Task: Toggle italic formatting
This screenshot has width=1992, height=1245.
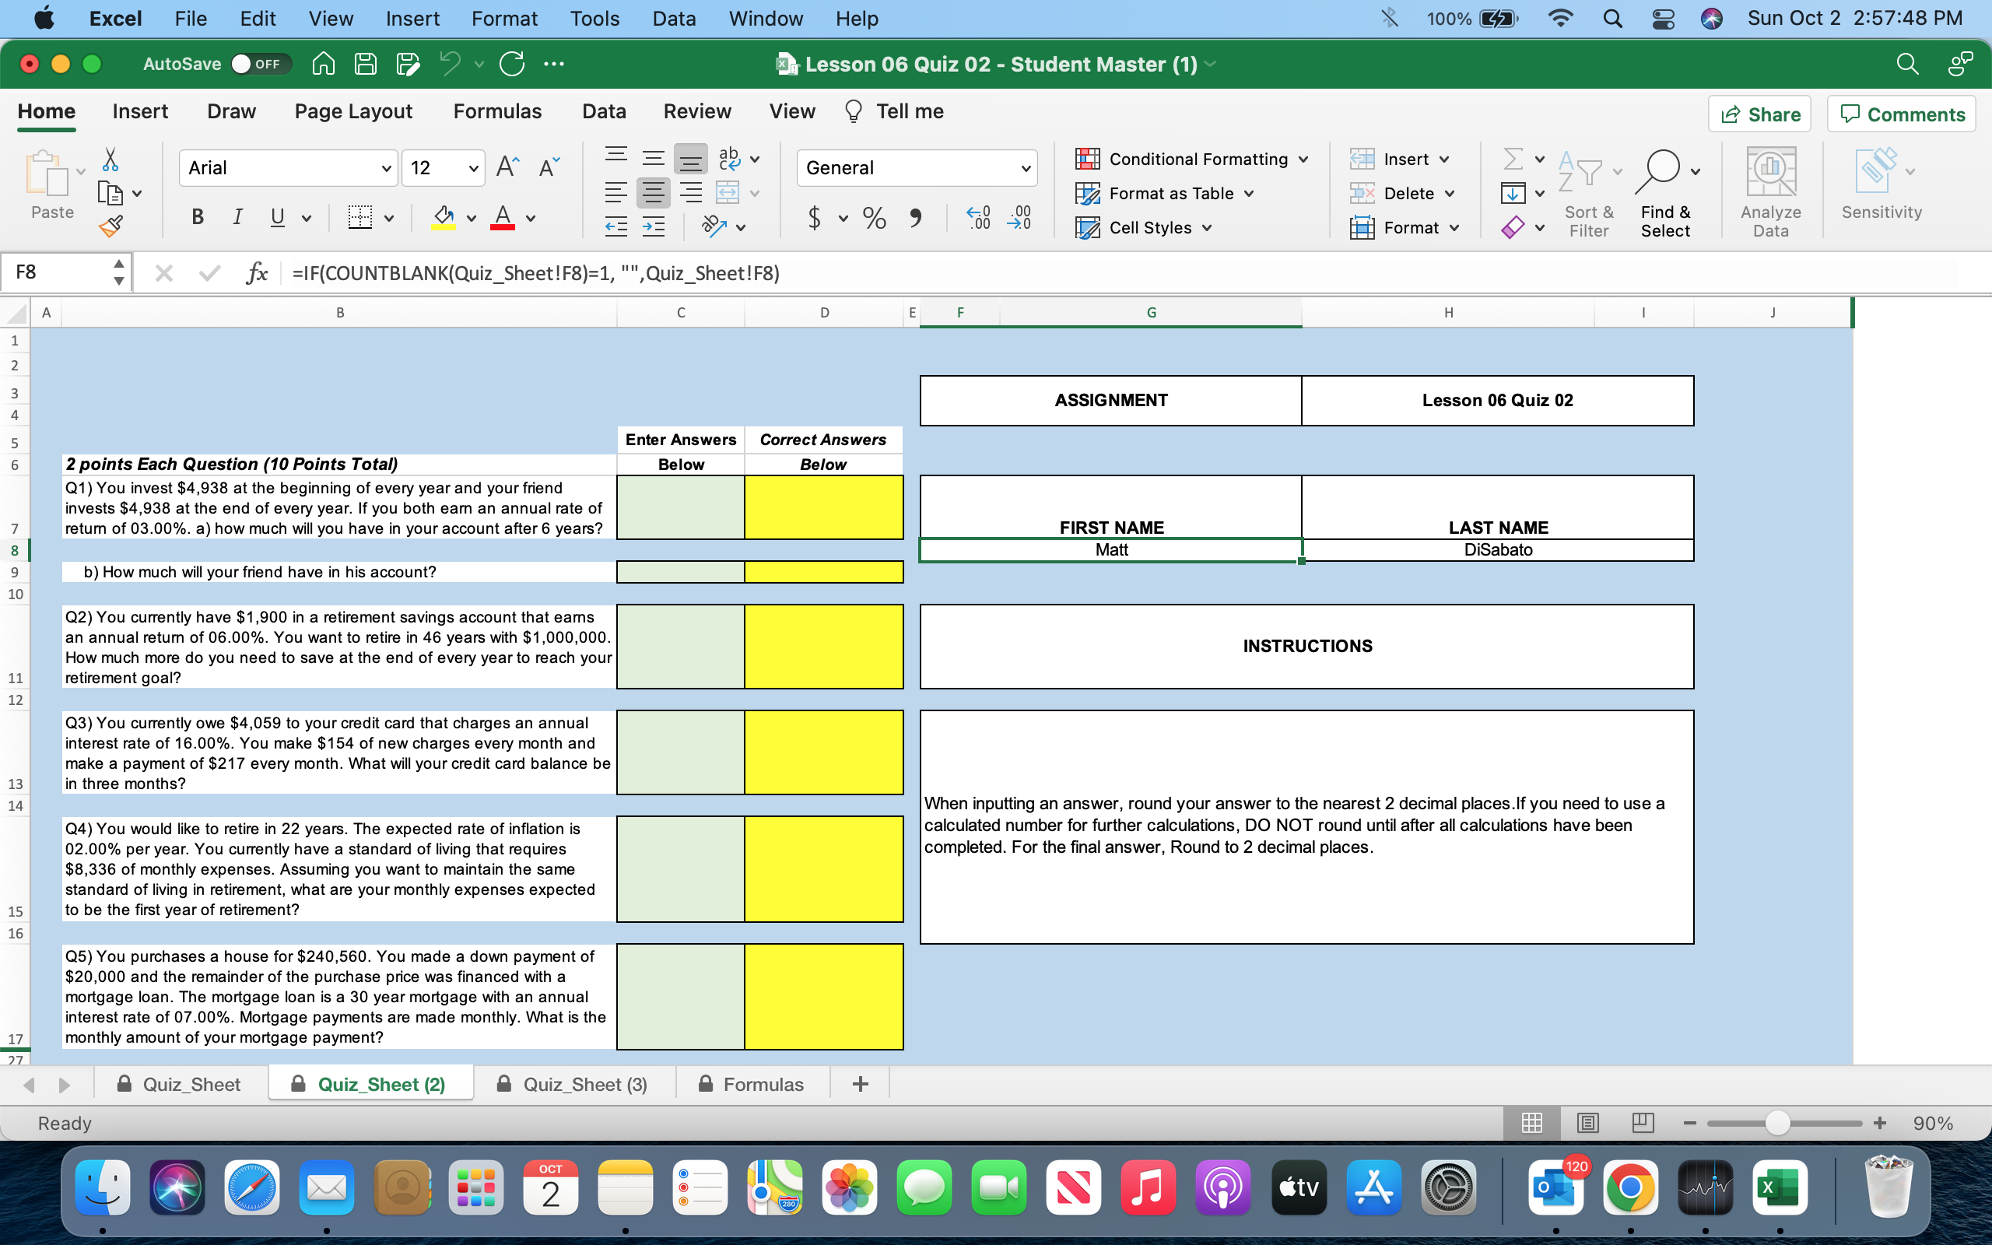Action: click(x=237, y=216)
